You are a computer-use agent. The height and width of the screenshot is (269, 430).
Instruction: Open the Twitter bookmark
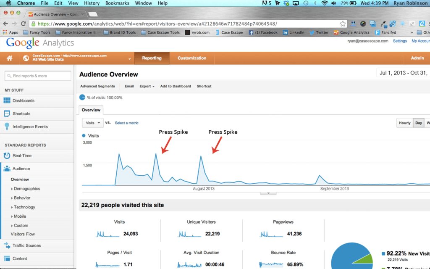pos(319,32)
